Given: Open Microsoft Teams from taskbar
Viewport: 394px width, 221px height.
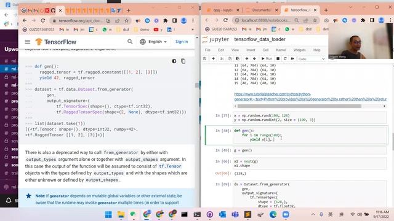Looking at the screenshot, I should point(235,214).
